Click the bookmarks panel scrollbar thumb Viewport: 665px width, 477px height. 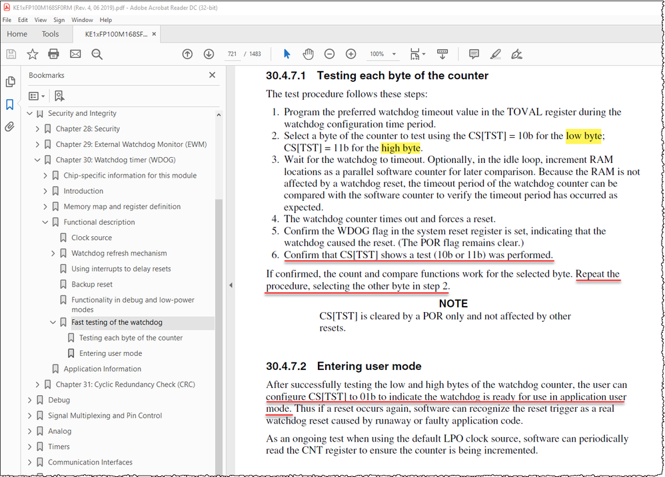[219, 337]
